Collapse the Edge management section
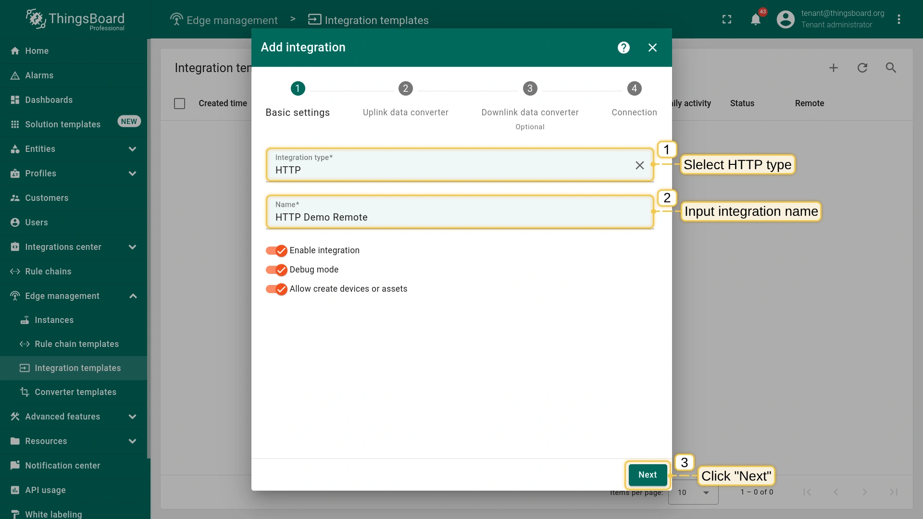Viewport: 923px width, 519px height. (x=133, y=296)
